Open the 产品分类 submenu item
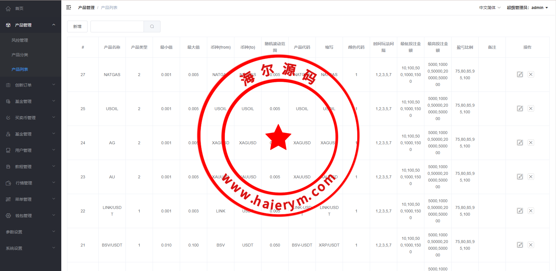The width and height of the screenshot is (556, 271). [20, 55]
